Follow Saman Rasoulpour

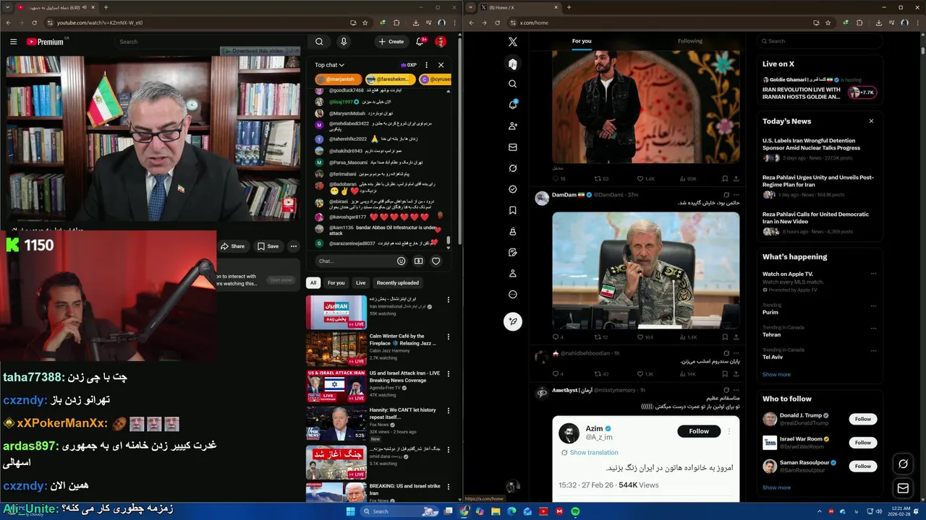point(862,467)
